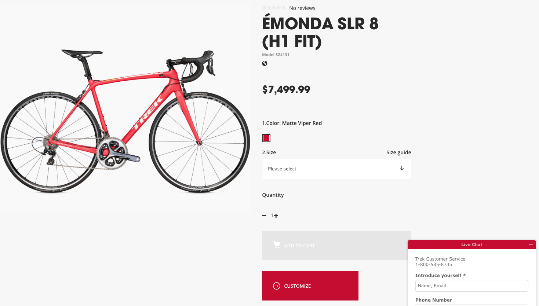Click the Émonda SLR 8 product image

[125, 121]
